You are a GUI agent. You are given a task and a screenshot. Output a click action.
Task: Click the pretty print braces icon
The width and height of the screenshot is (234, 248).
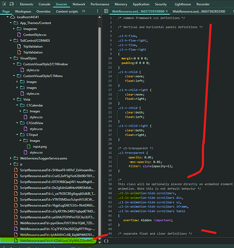click(106, 241)
